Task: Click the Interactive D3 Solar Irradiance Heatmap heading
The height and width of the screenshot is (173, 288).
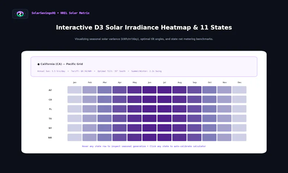Action: coord(144,27)
